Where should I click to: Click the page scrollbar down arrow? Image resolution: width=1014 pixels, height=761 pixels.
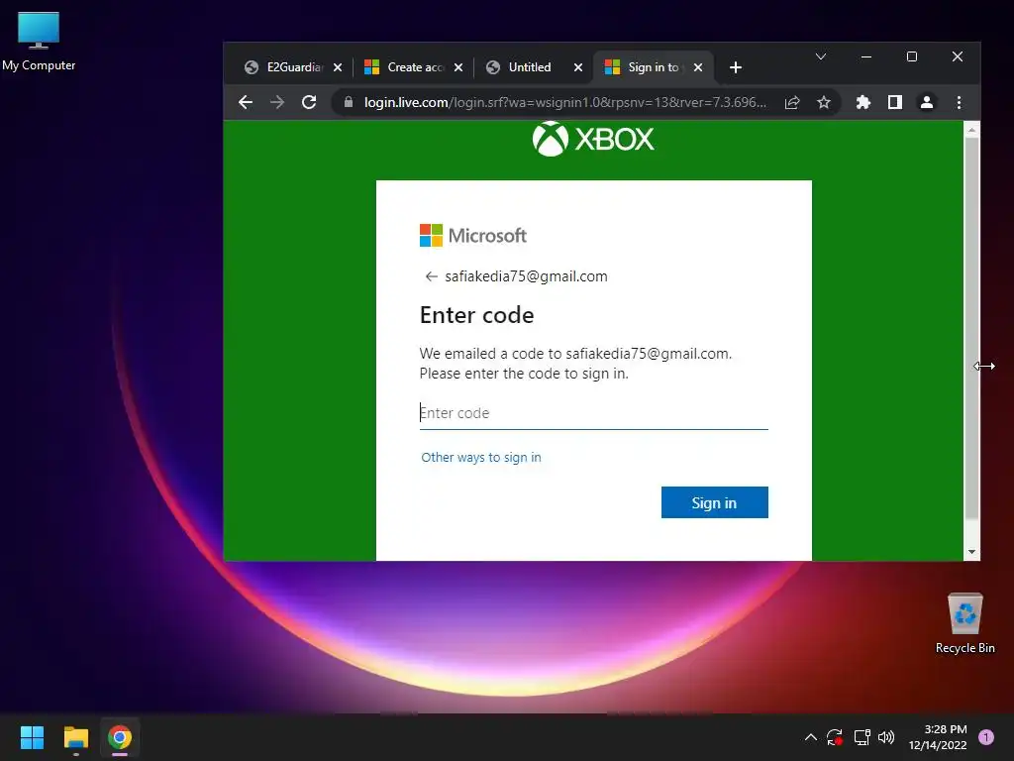click(x=971, y=552)
